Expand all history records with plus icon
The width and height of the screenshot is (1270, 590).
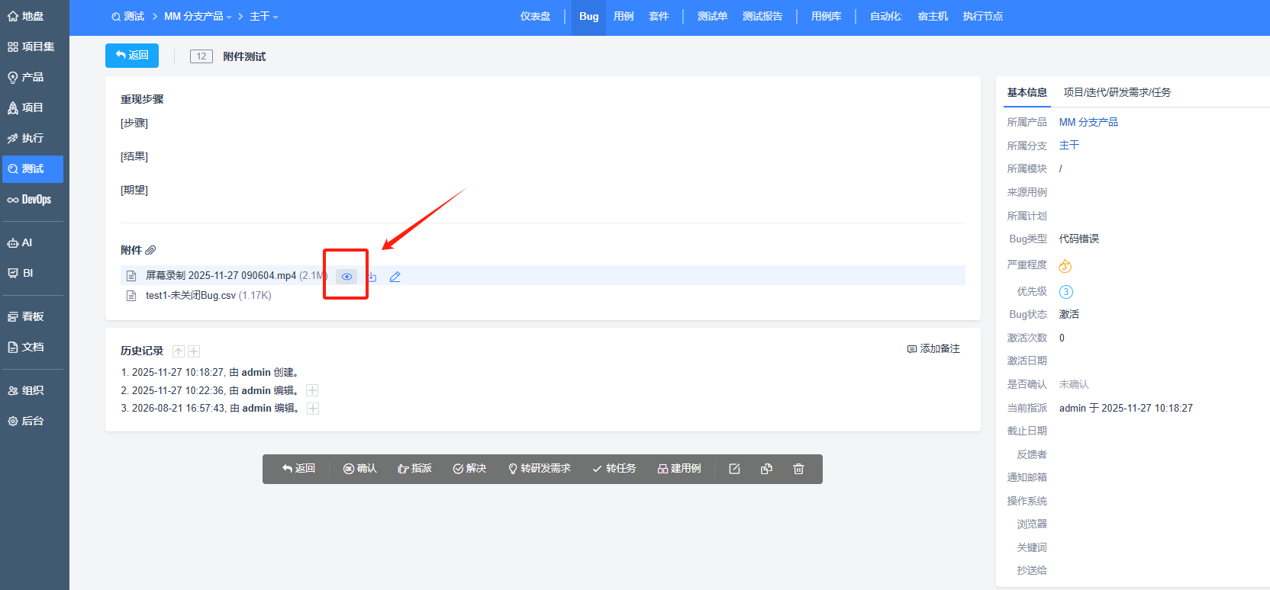coord(194,351)
